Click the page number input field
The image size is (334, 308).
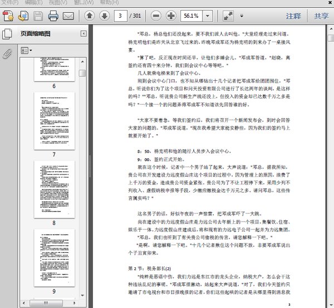coord(121,16)
